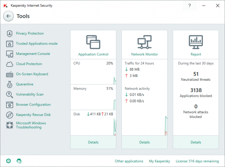Click the Privacy Protection sidebar icon
This screenshot has height=167, width=225.
point(10,33)
